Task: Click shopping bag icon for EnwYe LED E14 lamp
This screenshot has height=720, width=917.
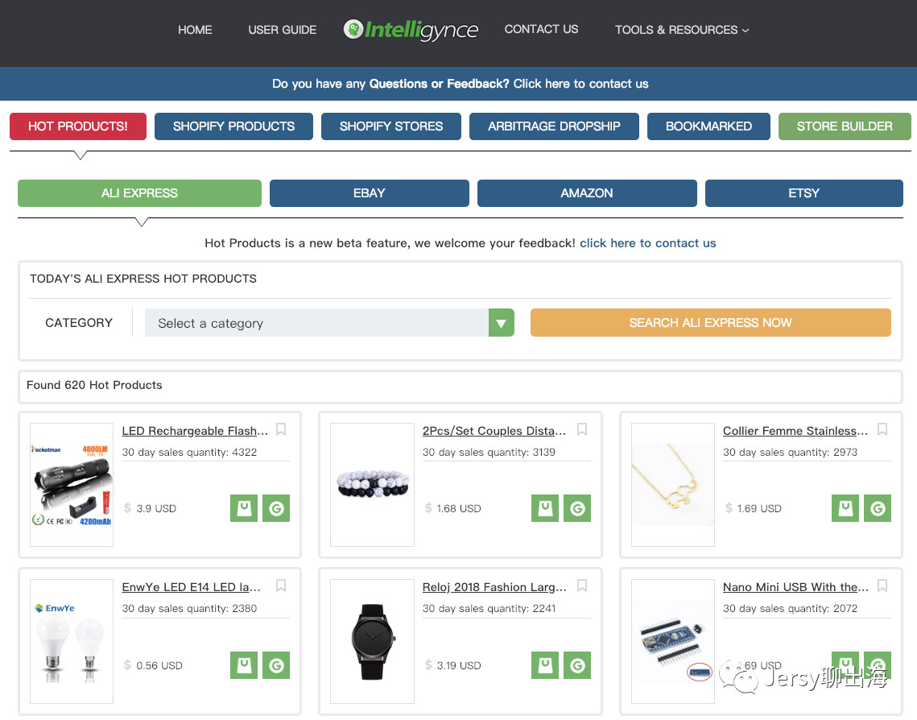Action: (244, 665)
